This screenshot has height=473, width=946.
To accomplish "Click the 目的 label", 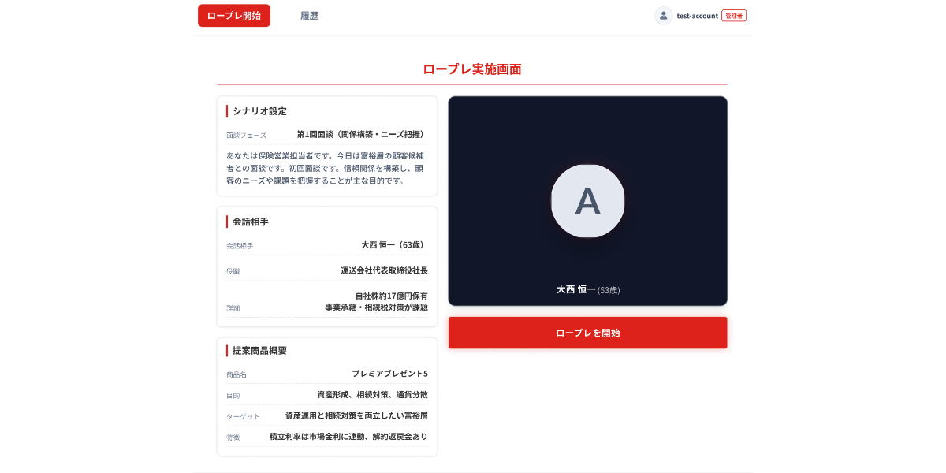I will tap(233, 396).
